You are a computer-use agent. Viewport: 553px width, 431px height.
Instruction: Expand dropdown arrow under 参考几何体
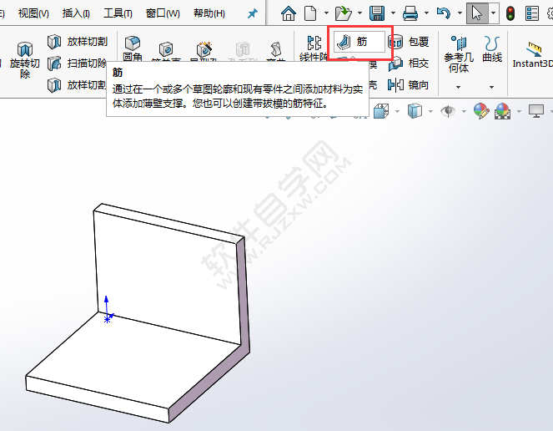pos(458,87)
